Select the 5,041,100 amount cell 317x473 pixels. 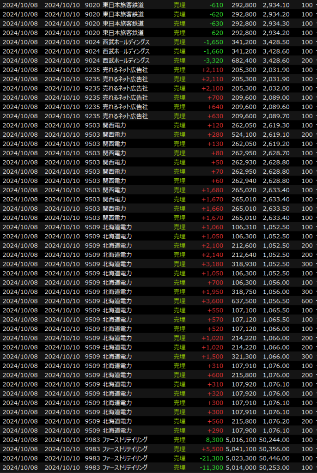[242, 449]
